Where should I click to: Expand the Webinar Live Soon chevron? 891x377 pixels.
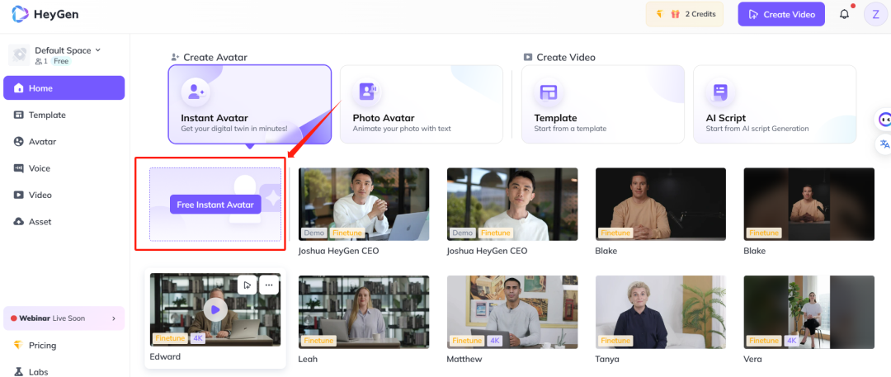(x=114, y=318)
